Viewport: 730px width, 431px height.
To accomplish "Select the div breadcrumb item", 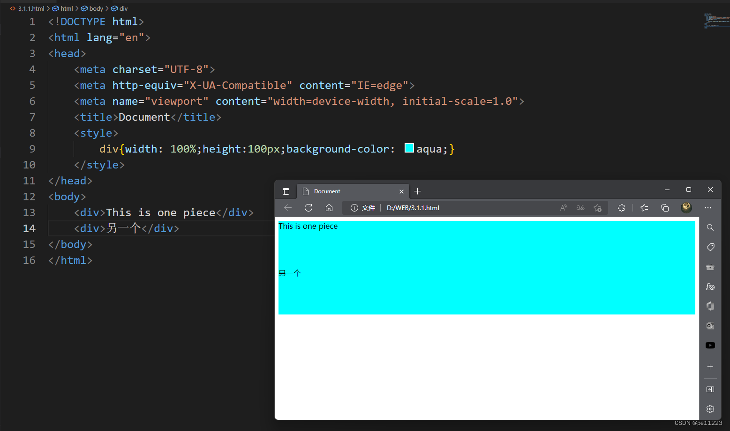I will [119, 8].
